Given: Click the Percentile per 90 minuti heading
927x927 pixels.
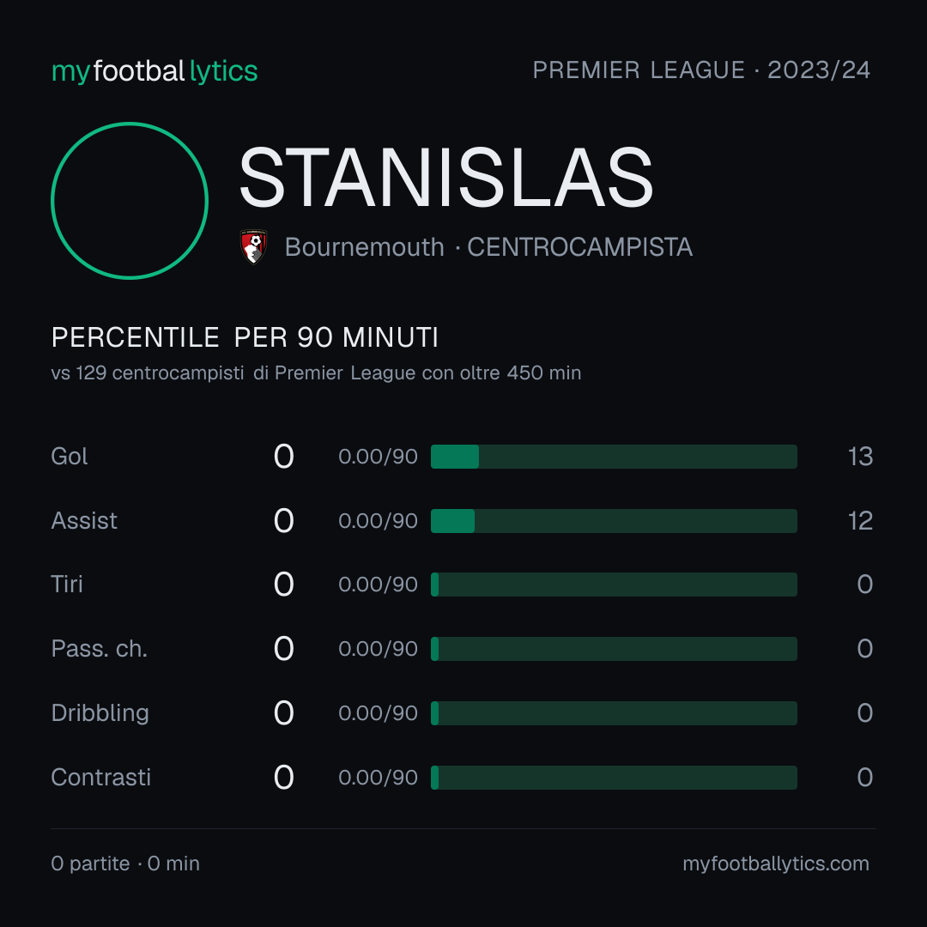Looking at the screenshot, I should coord(245,337).
